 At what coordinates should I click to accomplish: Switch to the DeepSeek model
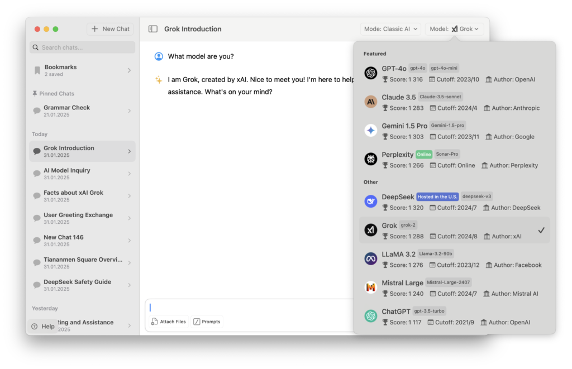click(x=455, y=202)
